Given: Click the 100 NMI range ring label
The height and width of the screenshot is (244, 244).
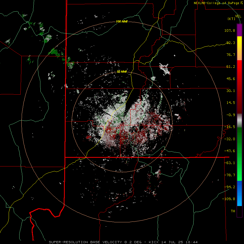Looking at the screenshot, I should pyautogui.click(x=122, y=21).
